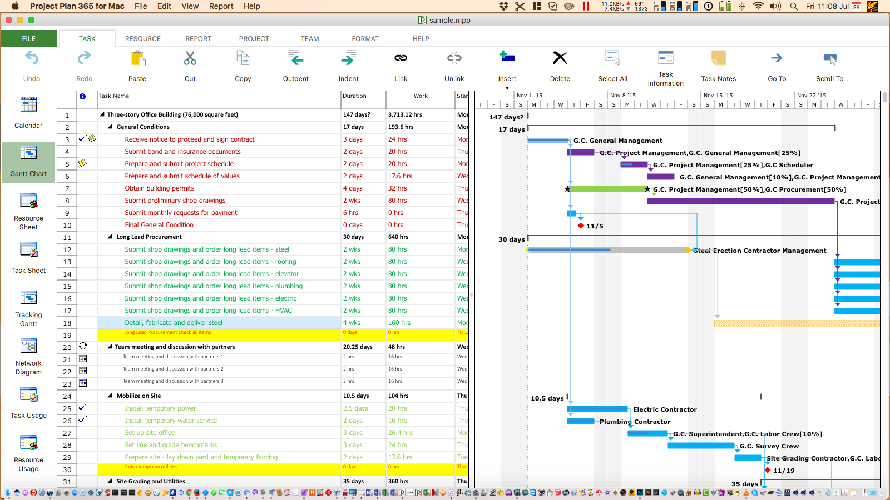Viewport: 890px width, 500px height.
Task: Collapse the Mobilize on Site group
Action: coord(110,396)
